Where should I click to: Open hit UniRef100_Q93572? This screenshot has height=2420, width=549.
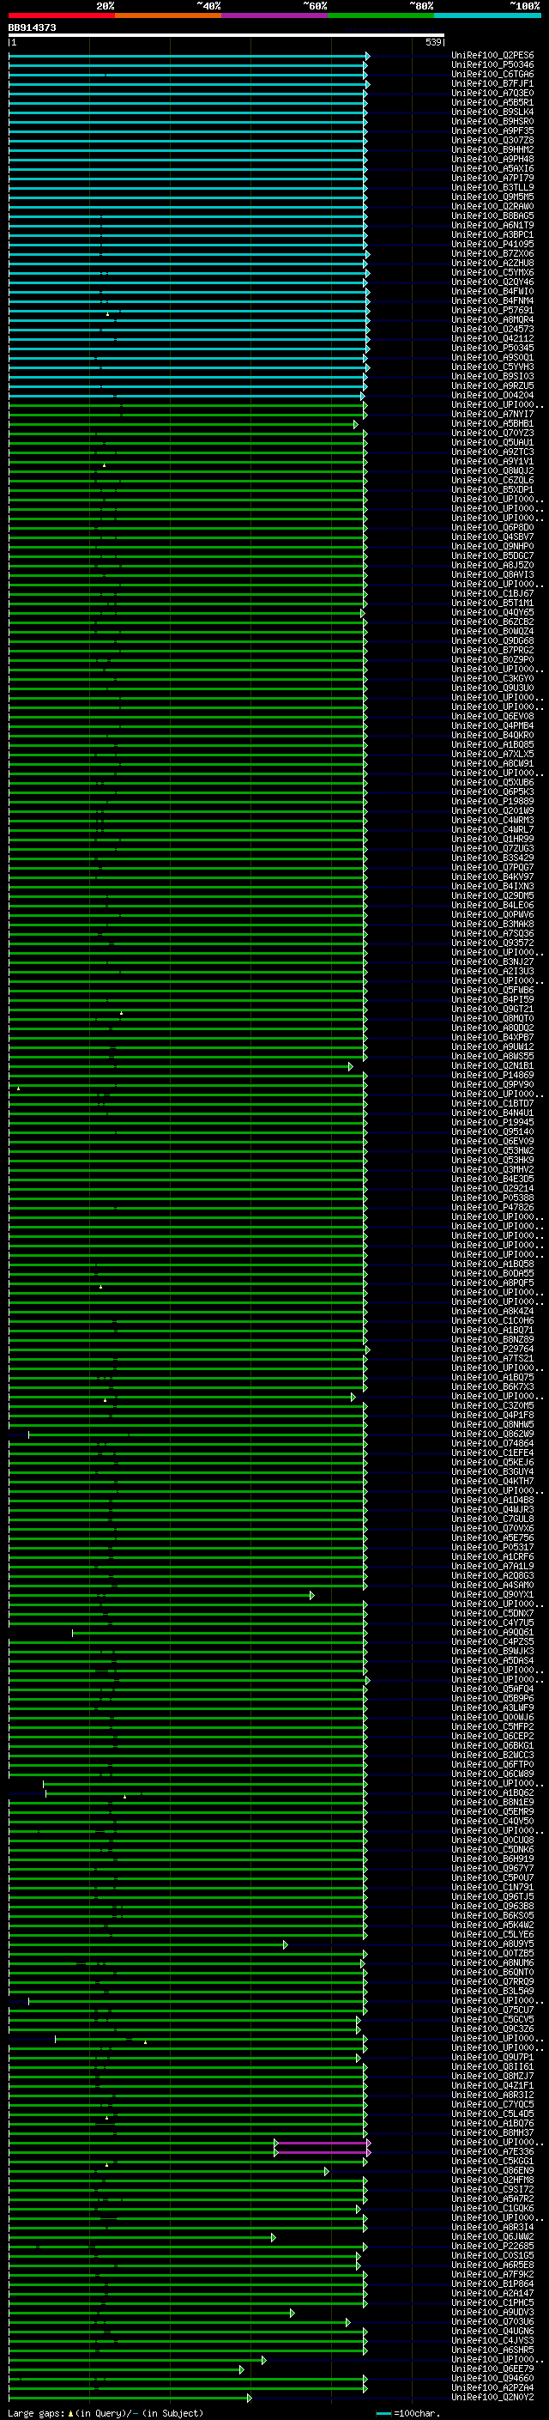tap(492, 943)
